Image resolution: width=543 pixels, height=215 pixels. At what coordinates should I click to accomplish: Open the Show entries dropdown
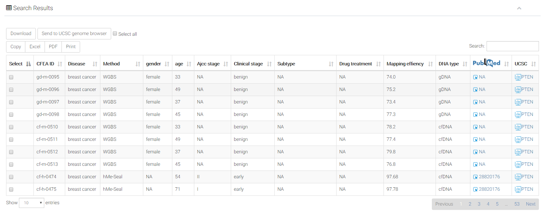pyautogui.click(x=31, y=203)
